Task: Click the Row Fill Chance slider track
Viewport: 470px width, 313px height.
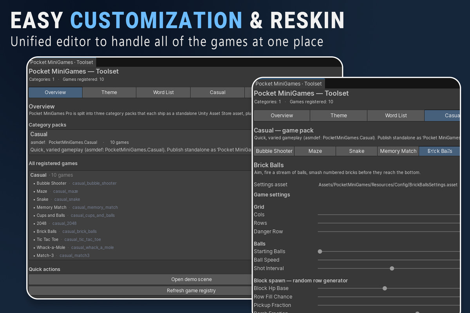Action: coord(389,297)
